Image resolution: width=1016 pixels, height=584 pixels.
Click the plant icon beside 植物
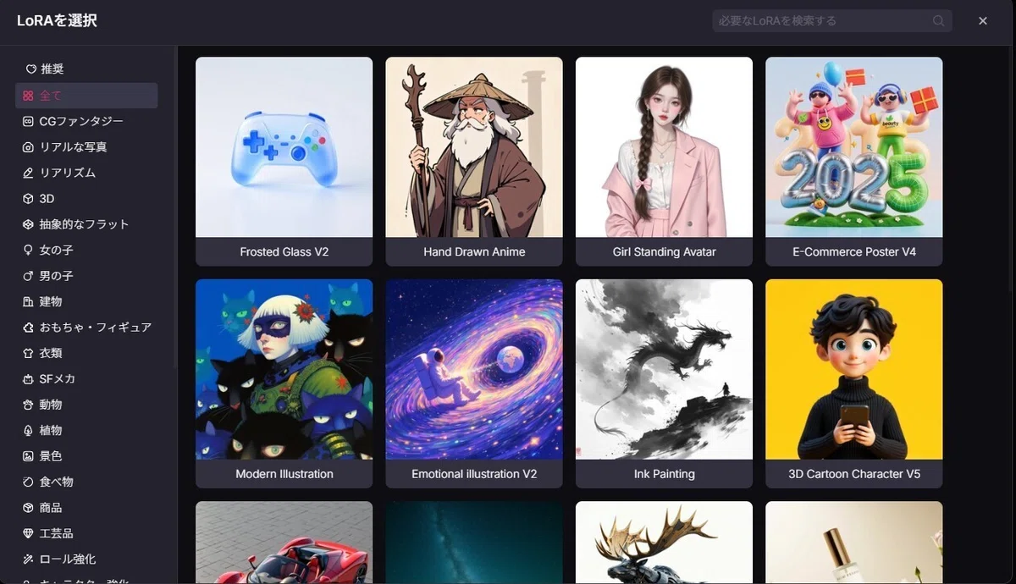pos(29,430)
